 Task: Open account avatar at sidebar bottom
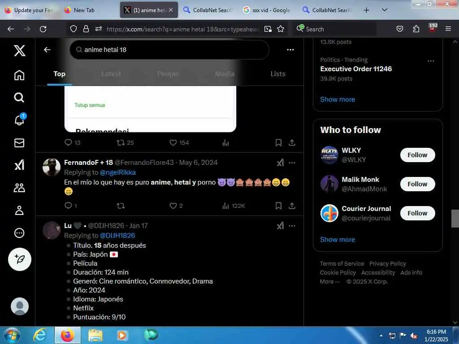pos(20,306)
